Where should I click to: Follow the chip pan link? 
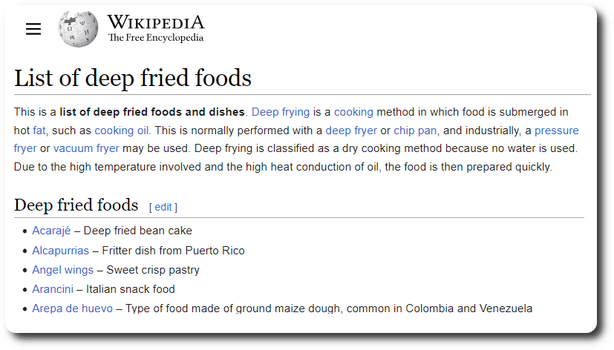415,130
